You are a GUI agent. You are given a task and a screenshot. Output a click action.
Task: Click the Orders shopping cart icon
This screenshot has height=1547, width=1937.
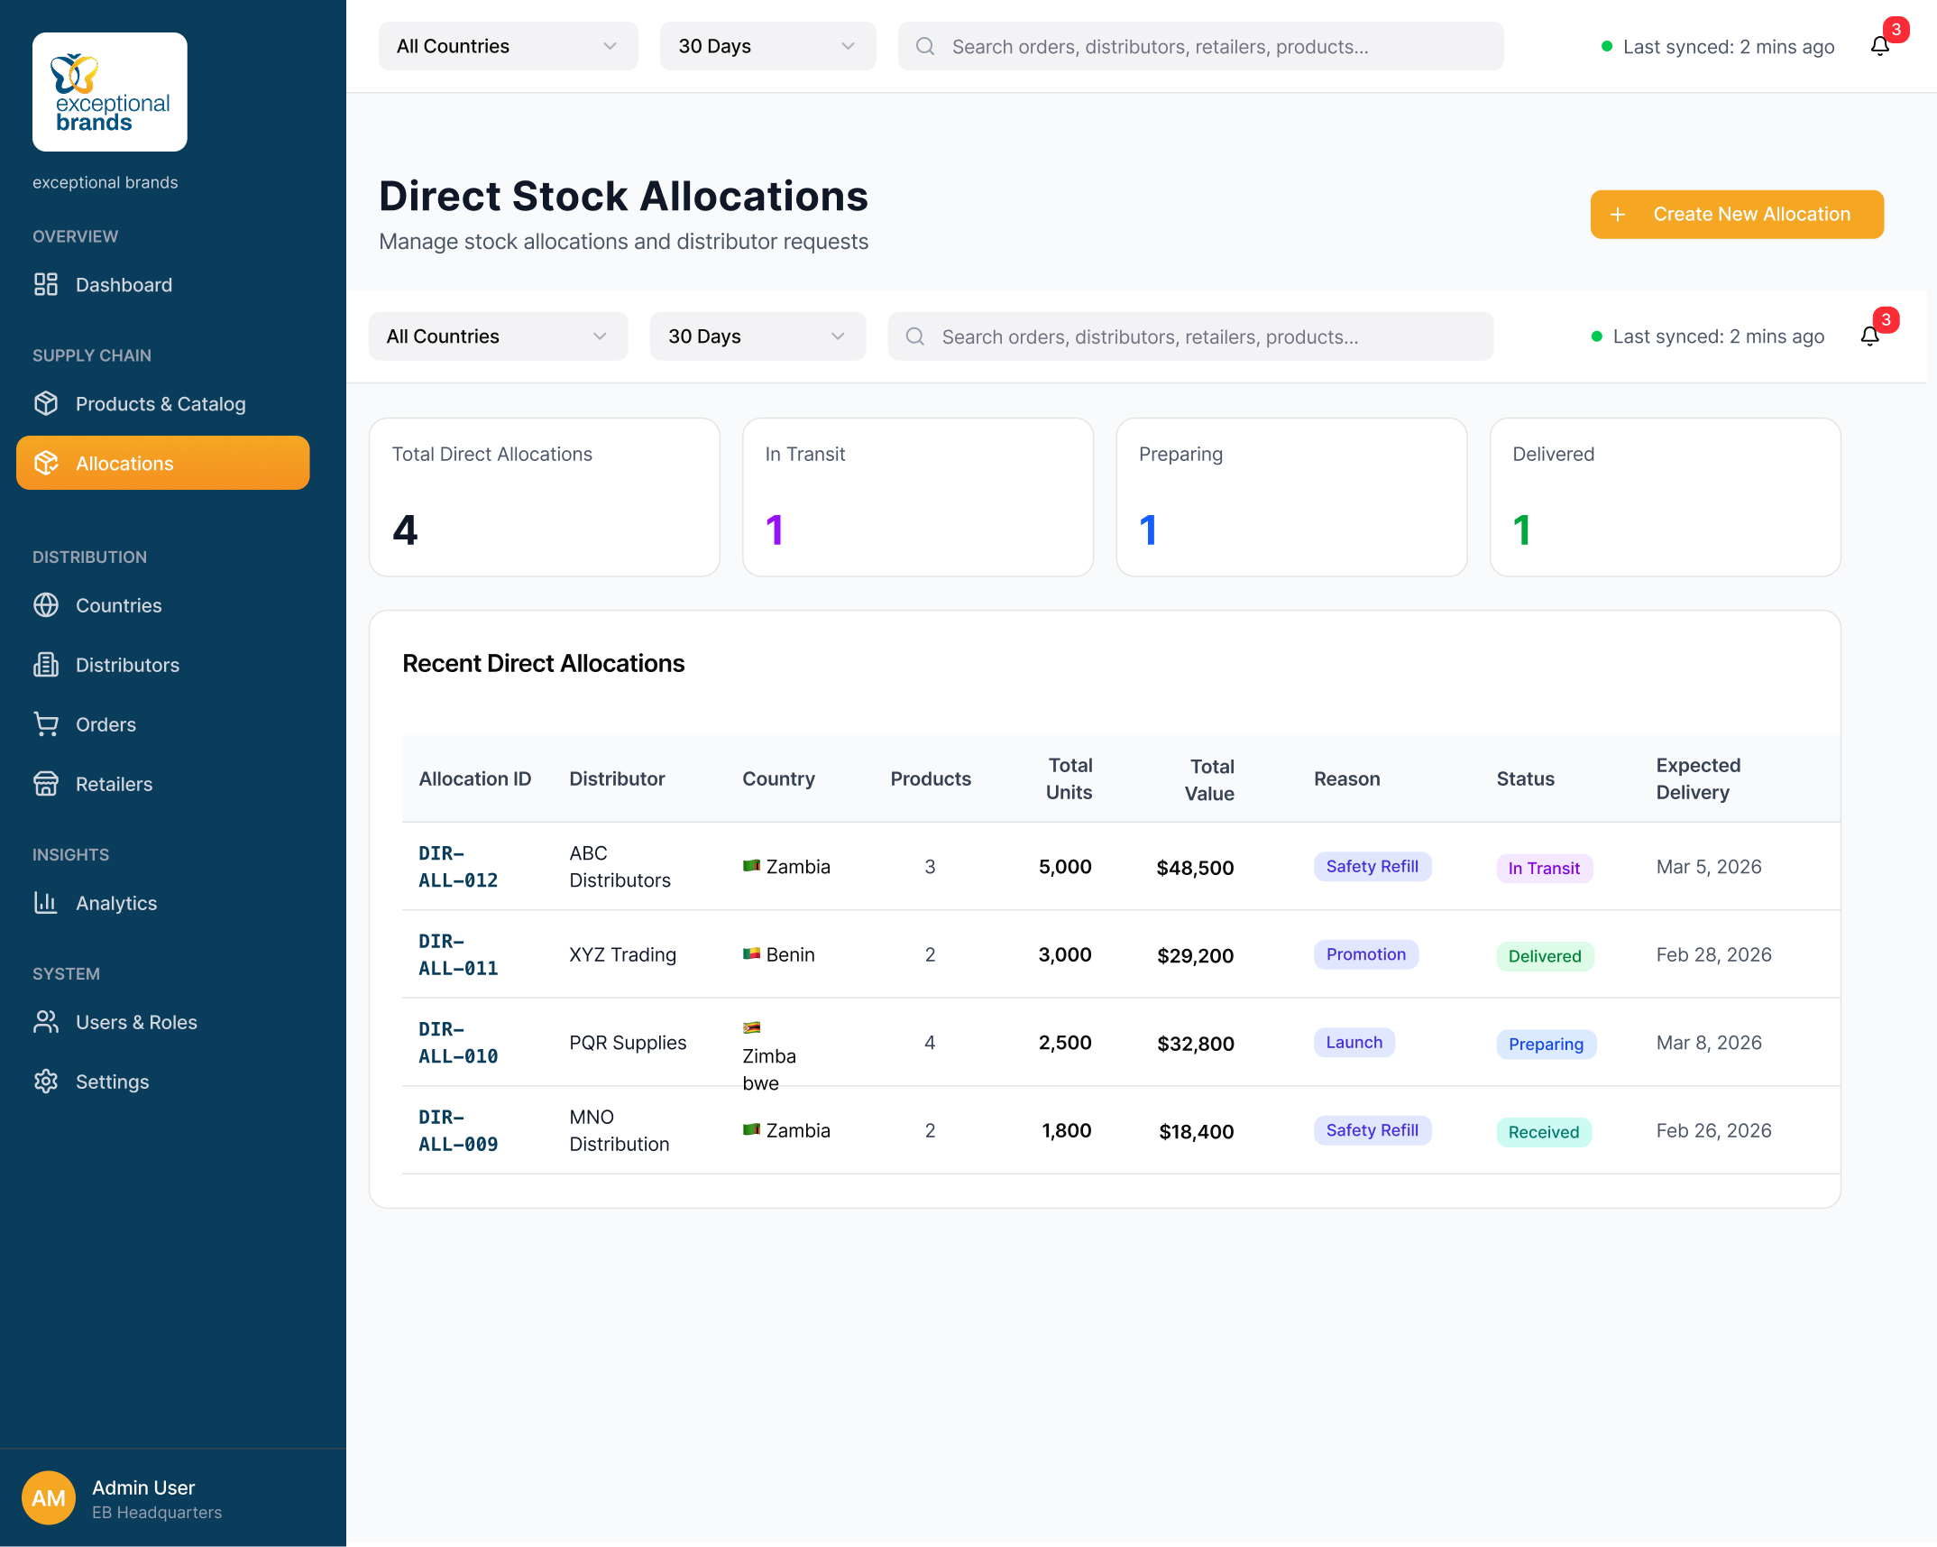46,724
